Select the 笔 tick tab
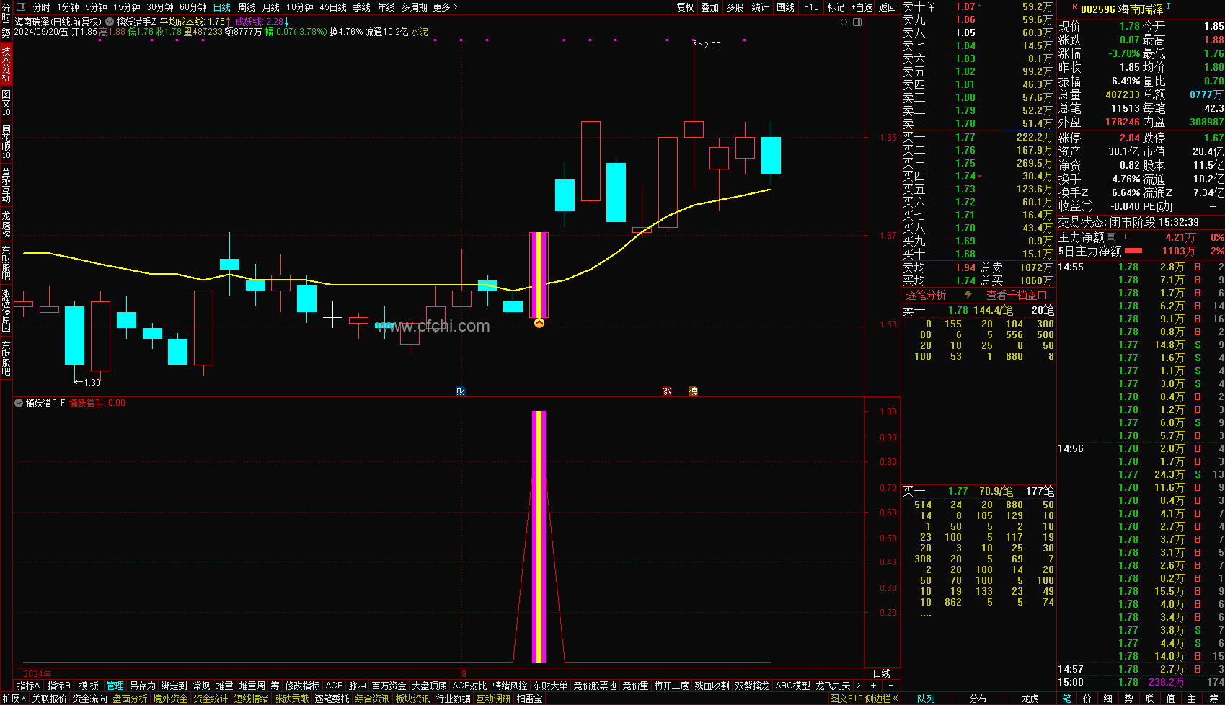The height and width of the screenshot is (705, 1225). pos(1066,699)
